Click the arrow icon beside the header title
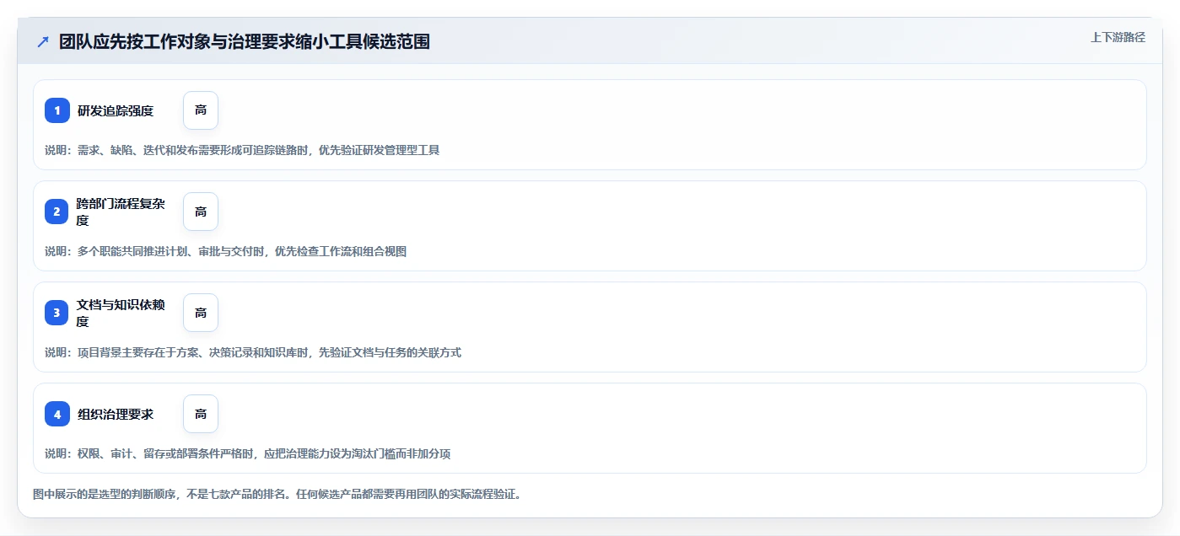1180x536 pixels. [43, 42]
